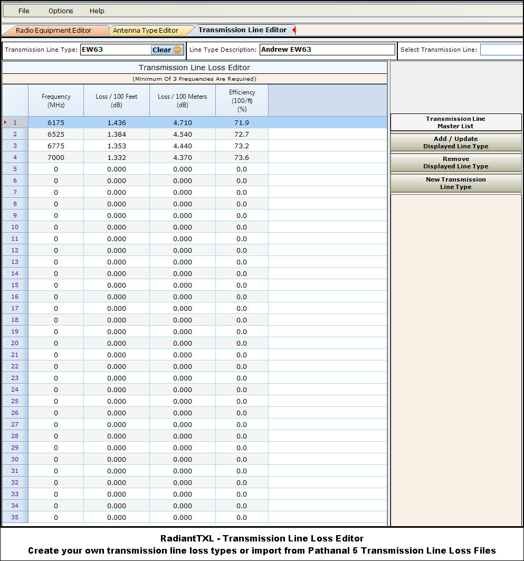Open the Options menu

[x=61, y=11]
